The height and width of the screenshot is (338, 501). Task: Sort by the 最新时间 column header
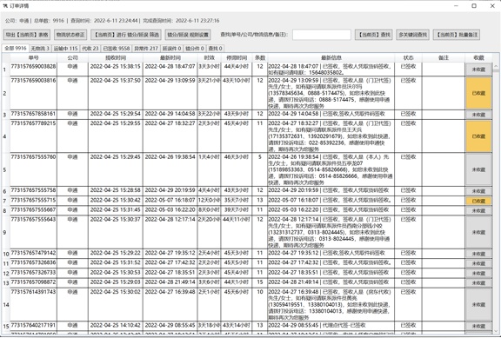[x=170, y=57]
